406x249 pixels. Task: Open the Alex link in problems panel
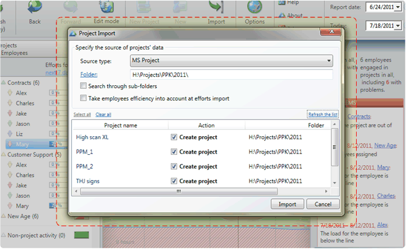[x=382, y=225]
